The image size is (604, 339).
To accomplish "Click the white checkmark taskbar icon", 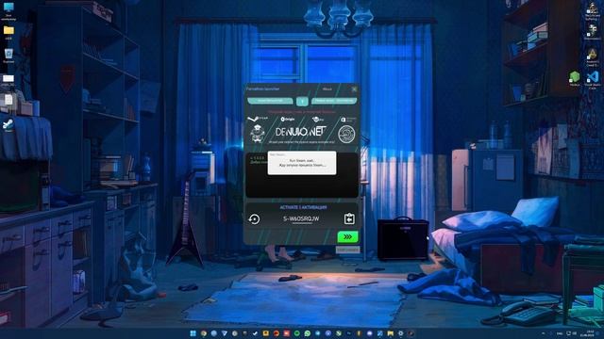I will click(x=255, y=333).
